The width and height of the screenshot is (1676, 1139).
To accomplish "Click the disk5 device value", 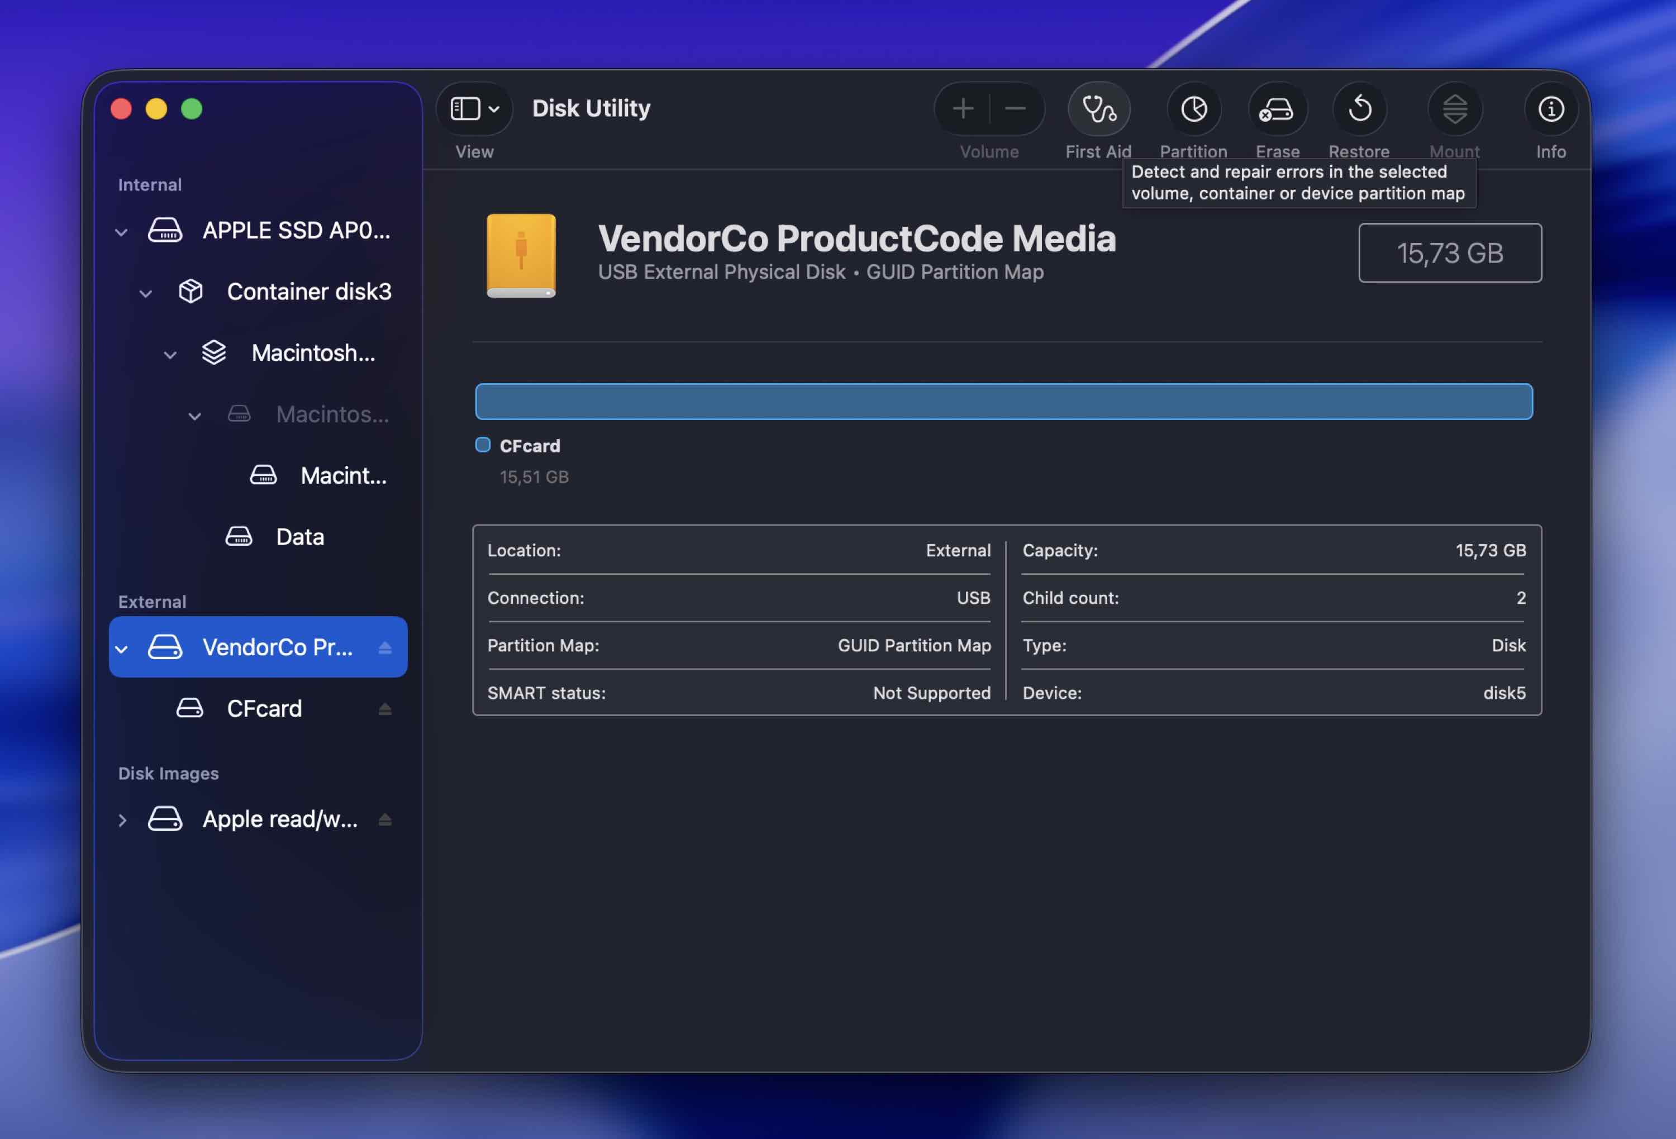I will pyautogui.click(x=1504, y=693).
